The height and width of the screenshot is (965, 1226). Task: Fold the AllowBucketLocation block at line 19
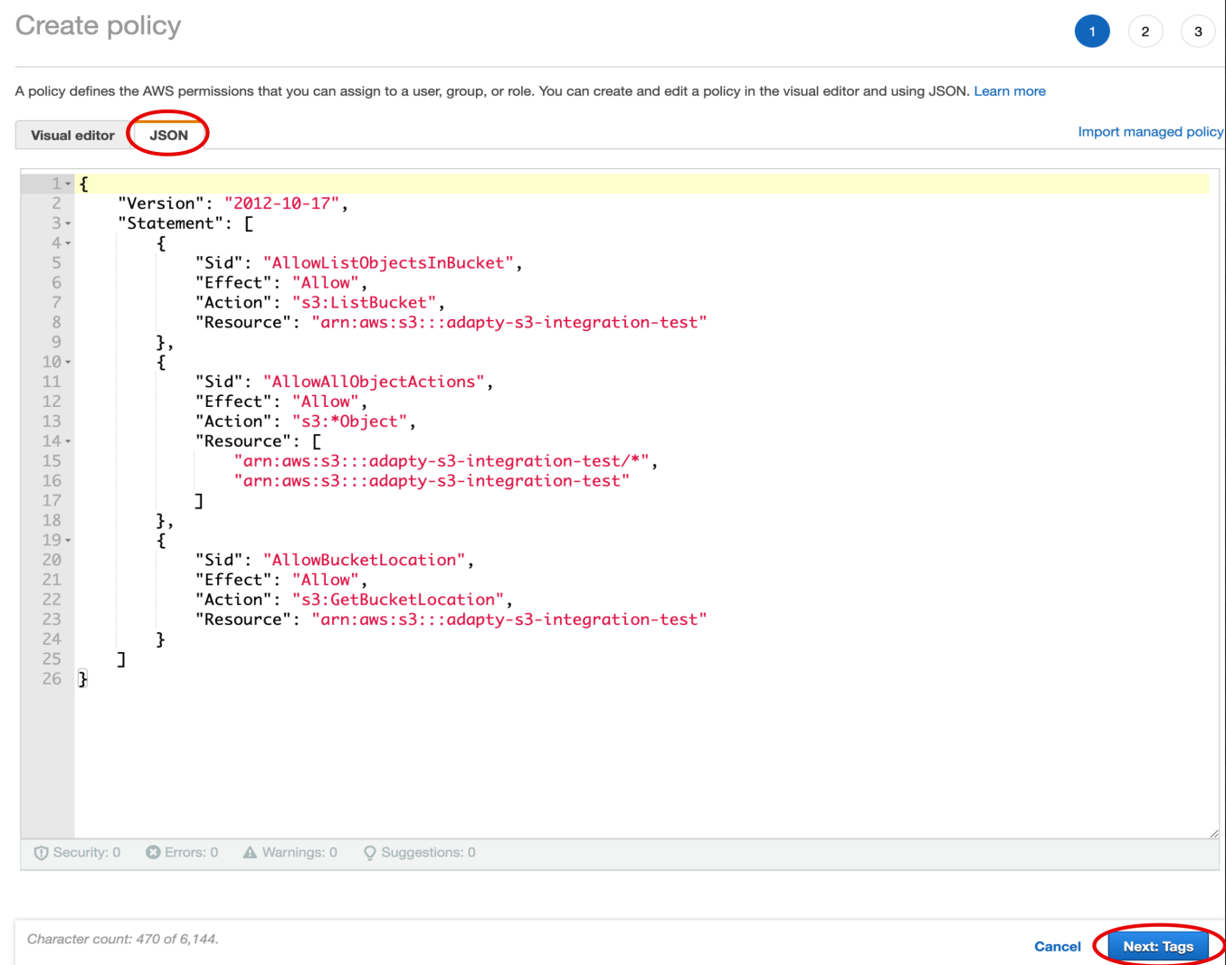[68, 541]
